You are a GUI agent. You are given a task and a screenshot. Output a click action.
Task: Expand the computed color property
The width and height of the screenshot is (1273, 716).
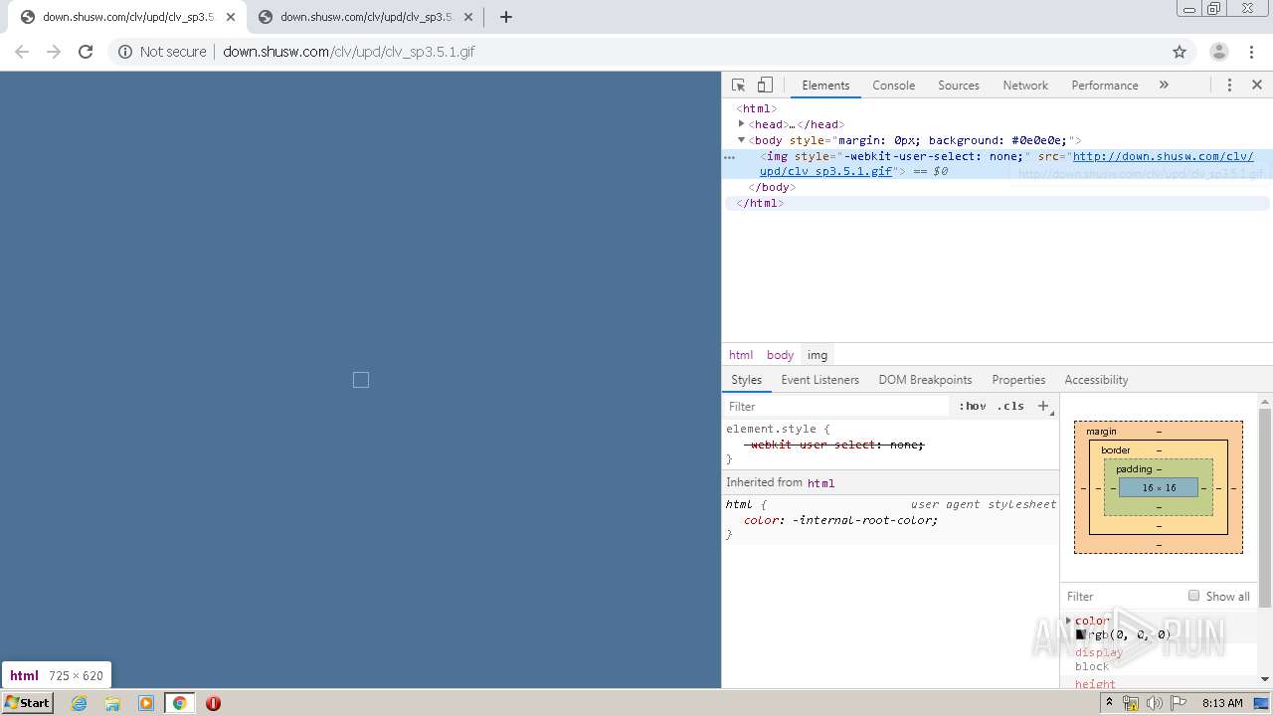coord(1069,621)
